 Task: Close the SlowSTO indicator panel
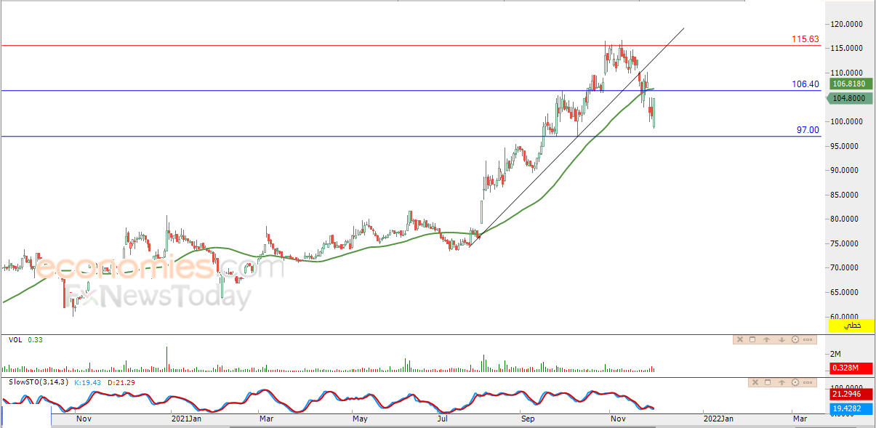tap(754, 382)
